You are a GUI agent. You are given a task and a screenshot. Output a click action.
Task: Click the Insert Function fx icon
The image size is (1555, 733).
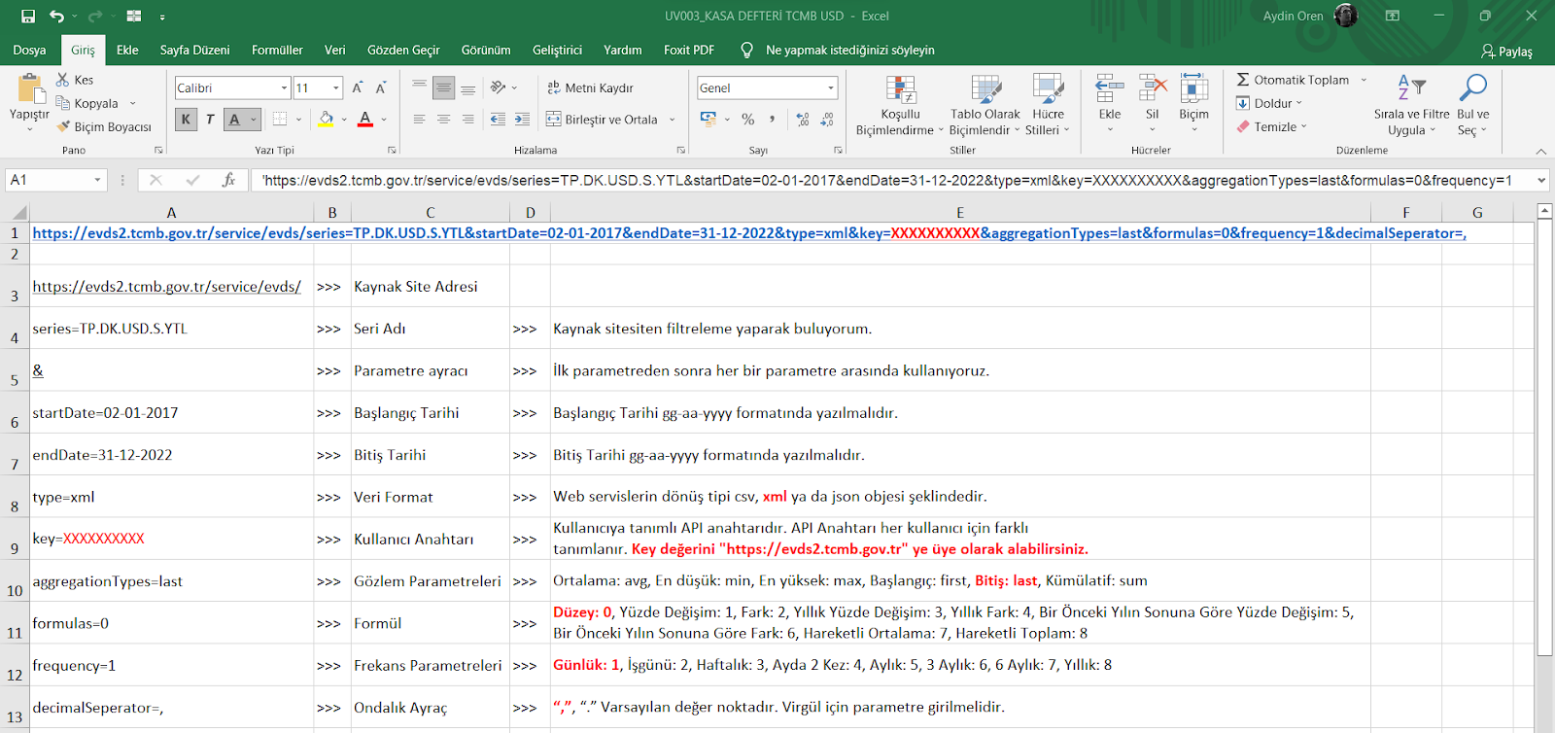(x=228, y=180)
